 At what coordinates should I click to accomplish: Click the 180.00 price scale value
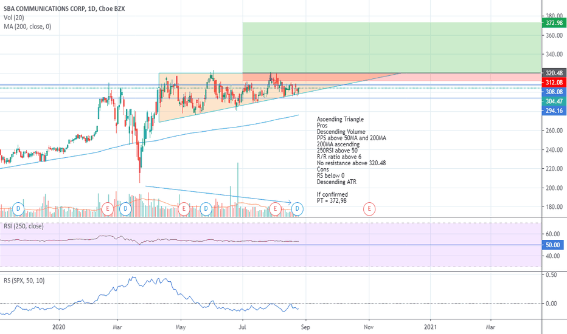(x=554, y=207)
